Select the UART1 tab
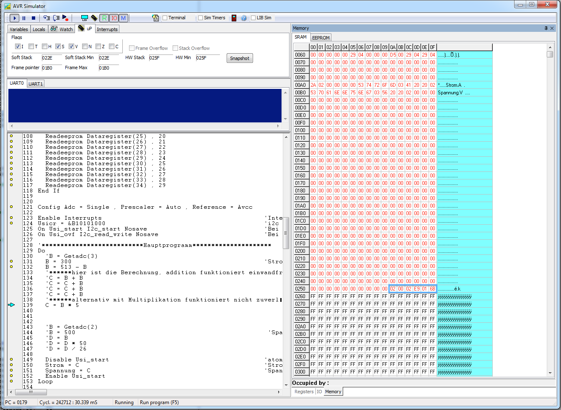561x410 pixels. point(36,84)
